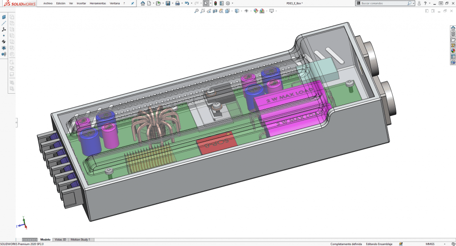The width and height of the screenshot is (456, 246).
Task: Open Custom Properties list tab in task pane
Action: pos(453,56)
